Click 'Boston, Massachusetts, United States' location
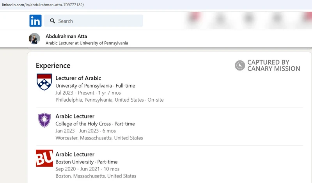Viewport: 312px width, 183px height. pos(96,176)
